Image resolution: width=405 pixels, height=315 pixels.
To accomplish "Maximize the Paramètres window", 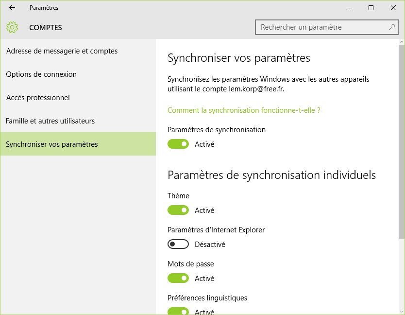I will click(371, 8).
